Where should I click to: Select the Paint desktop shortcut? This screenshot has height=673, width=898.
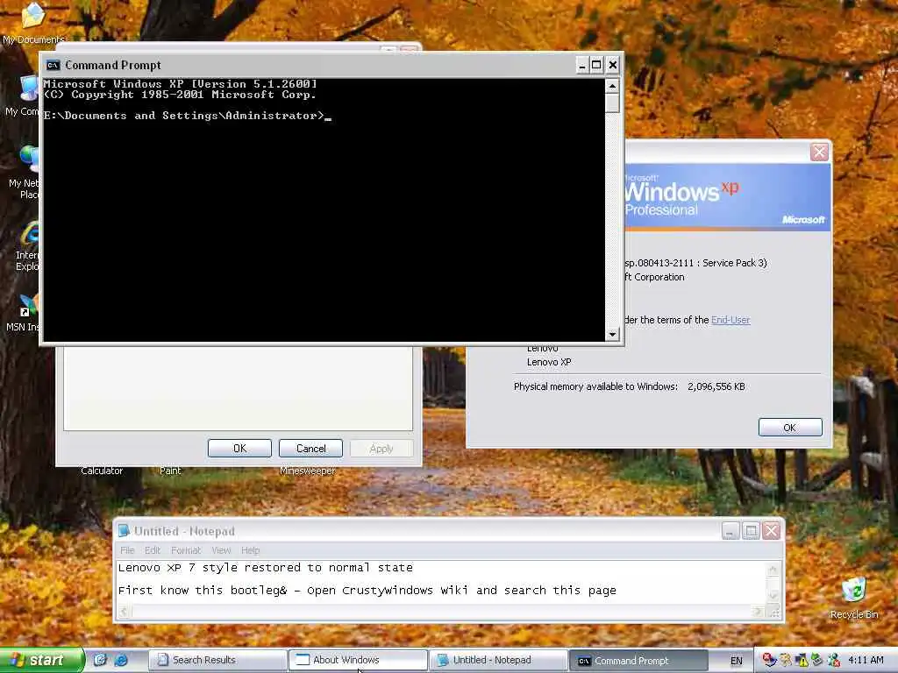click(x=170, y=471)
